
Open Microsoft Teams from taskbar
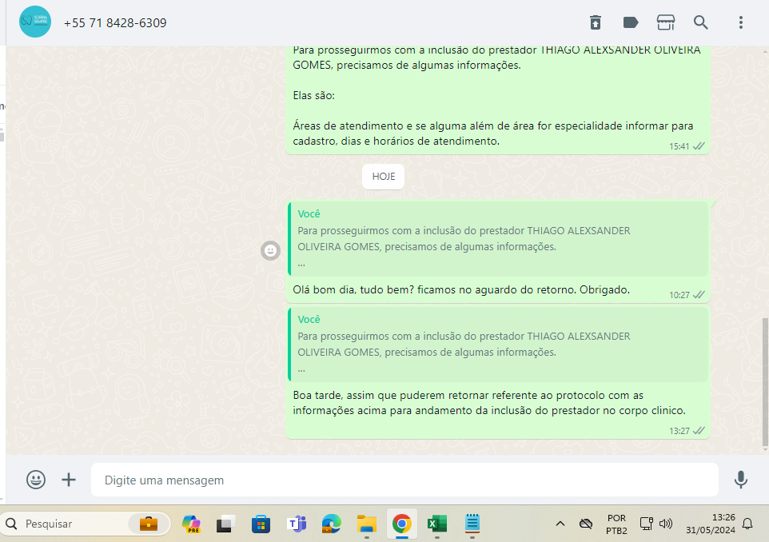pos(297,524)
